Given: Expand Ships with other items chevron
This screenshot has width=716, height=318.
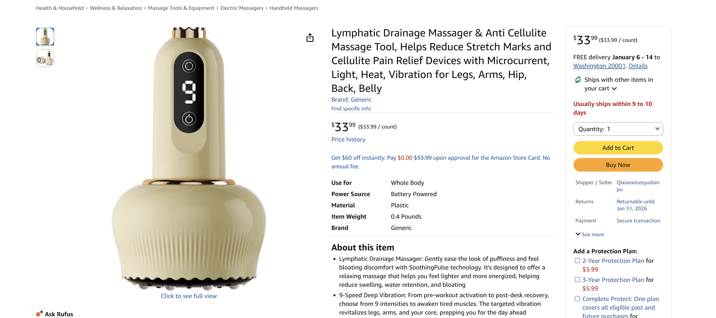Looking at the screenshot, I should (614, 89).
